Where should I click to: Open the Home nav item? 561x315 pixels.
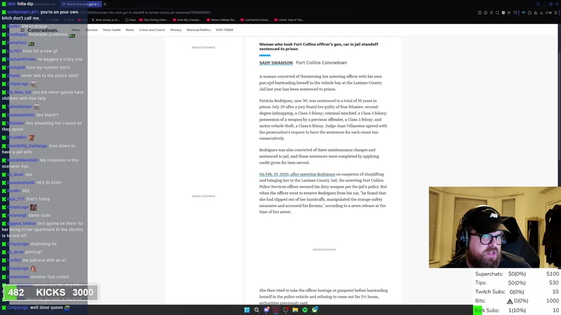[76, 30]
